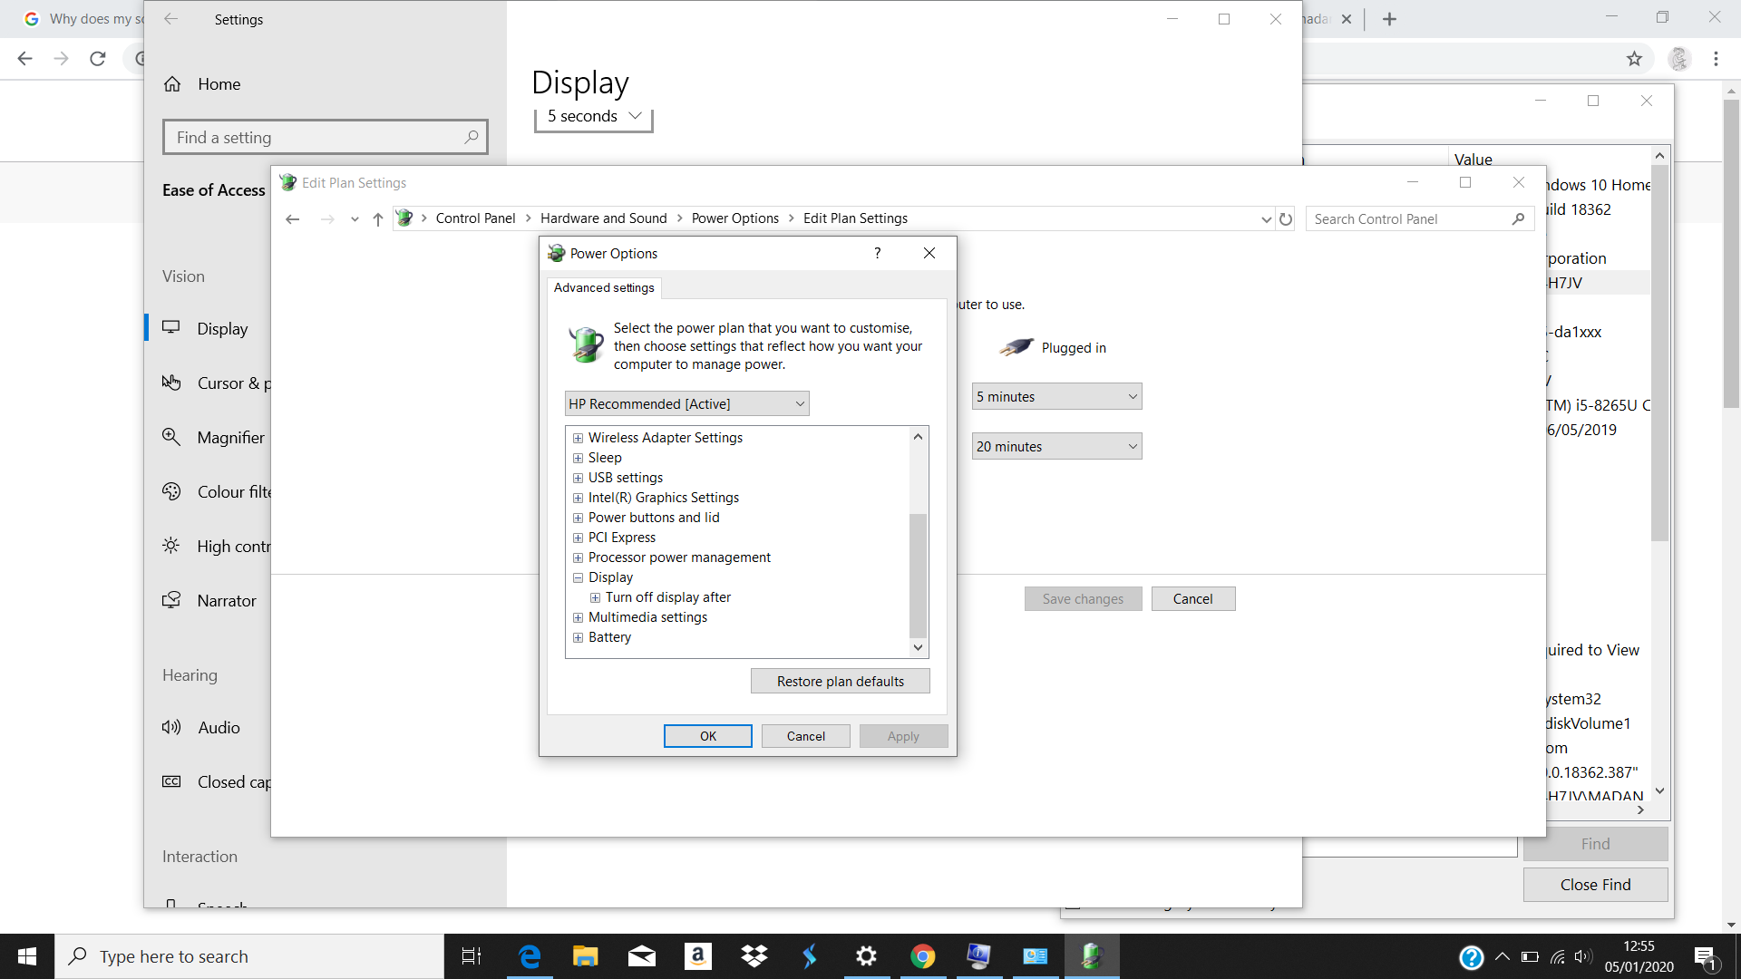Refresh the Control Panel address bar
Image resolution: width=1741 pixels, height=979 pixels.
tap(1286, 218)
